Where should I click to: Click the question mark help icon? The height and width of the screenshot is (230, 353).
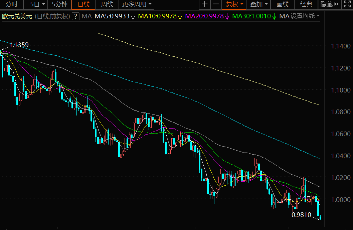(75, 16)
